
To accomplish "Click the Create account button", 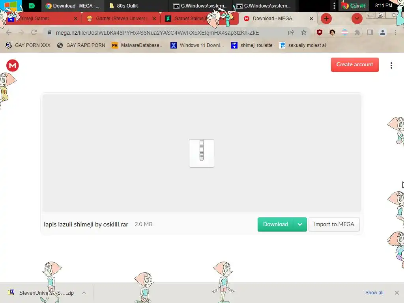I will tap(355, 65).
